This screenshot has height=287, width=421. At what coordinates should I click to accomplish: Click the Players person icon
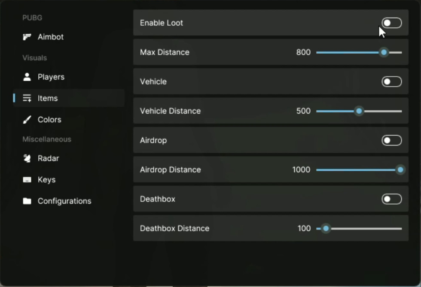tap(27, 77)
